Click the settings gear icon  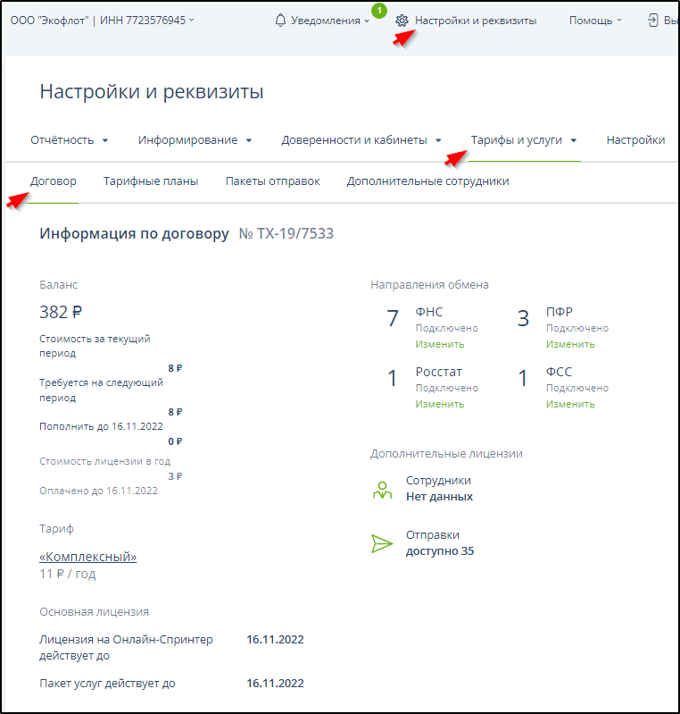click(402, 21)
